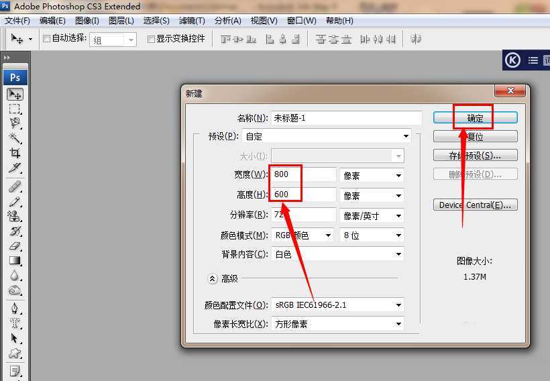Collapse toolbox with double-arrow icon
This screenshot has width=550, height=381.
point(7,57)
